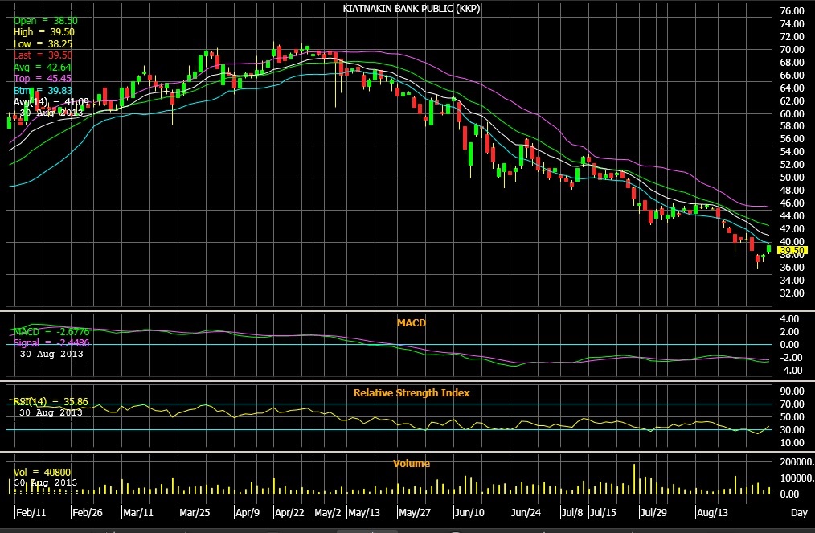Select the Avg(14) = 41.09 legend entry
This screenshot has height=533, width=815.
(51, 102)
